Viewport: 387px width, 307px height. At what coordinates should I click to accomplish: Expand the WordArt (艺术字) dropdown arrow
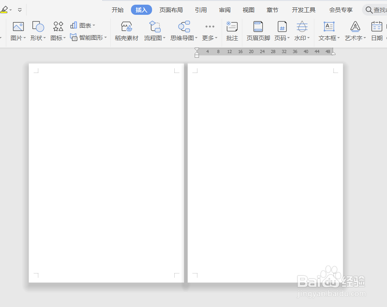pyautogui.click(x=365, y=38)
